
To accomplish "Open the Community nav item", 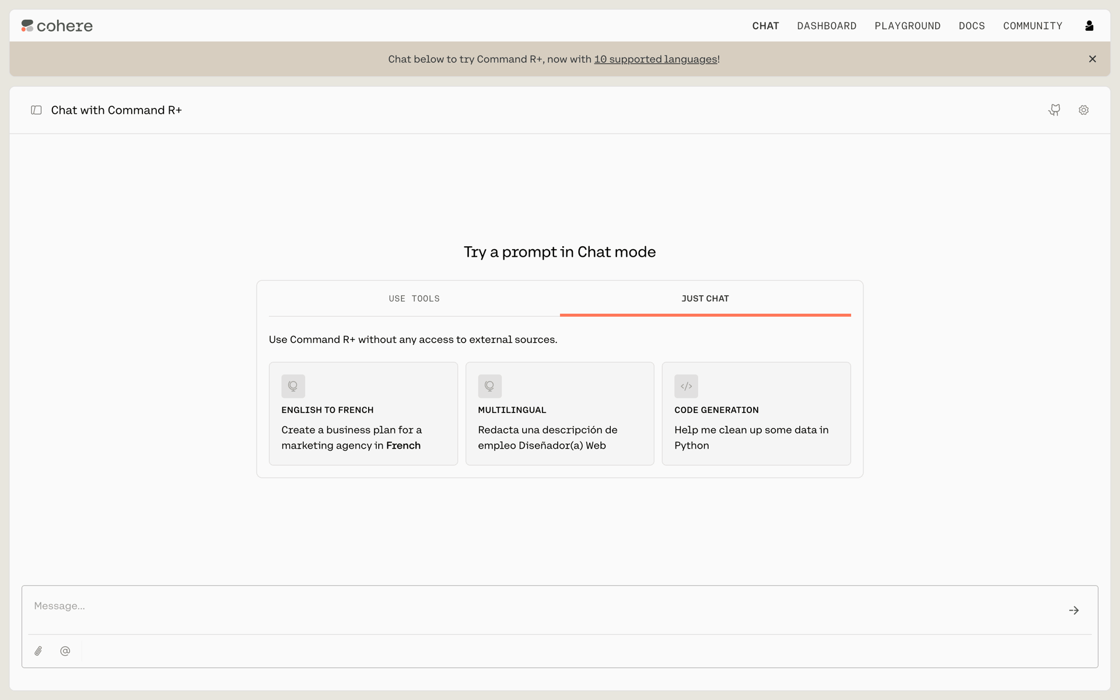I will (1032, 26).
